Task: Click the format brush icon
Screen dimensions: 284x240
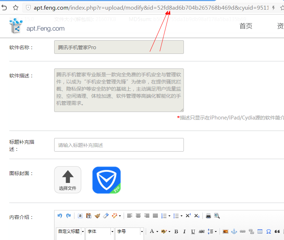Action: (97, 216)
